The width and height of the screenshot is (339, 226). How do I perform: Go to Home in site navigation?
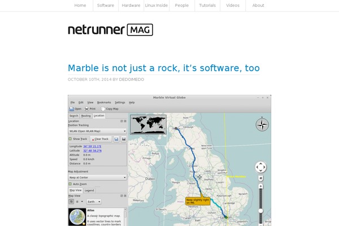[80, 6]
